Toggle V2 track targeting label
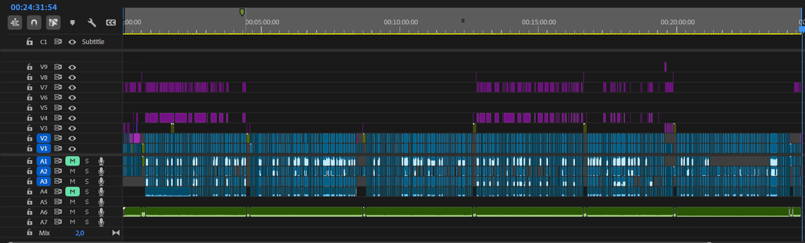805x243 pixels. pyautogui.click(x=44, y=138)
